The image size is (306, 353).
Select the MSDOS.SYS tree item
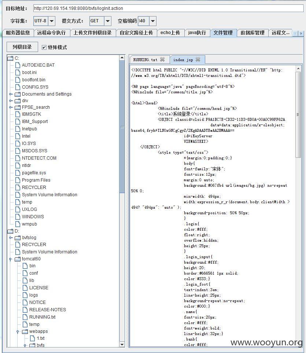(x=34, y=151)
